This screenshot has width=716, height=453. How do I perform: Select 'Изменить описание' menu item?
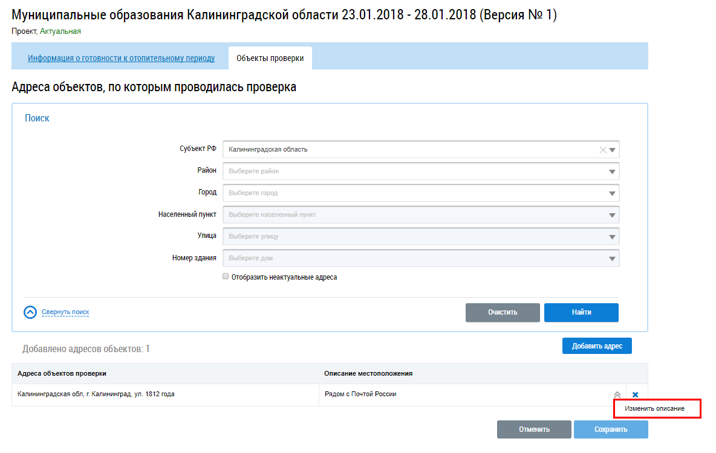pyautogui.click(x=655, y=409)
